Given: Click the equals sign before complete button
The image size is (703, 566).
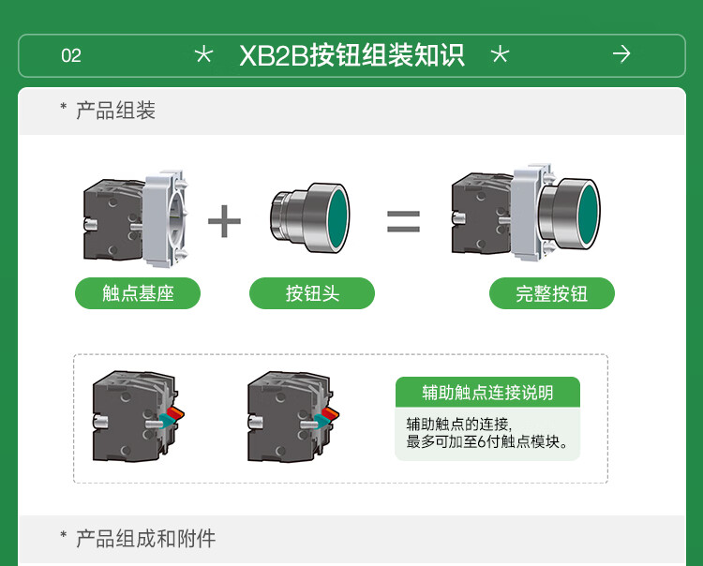Looking at the screenshot, I should 403,221.
